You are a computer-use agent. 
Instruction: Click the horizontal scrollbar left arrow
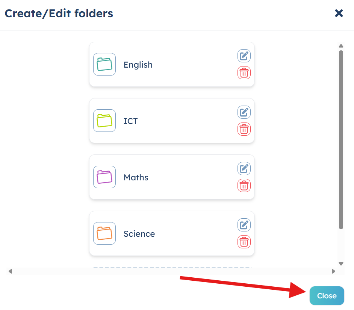[x=10, y=271]
